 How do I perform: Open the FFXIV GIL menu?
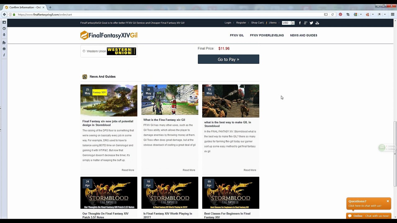point(237,35)
